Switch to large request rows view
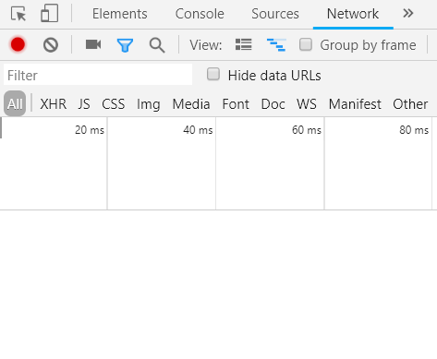Image resolution: width=437 pixels, height=359 pixels. click(x=244, y=44)
